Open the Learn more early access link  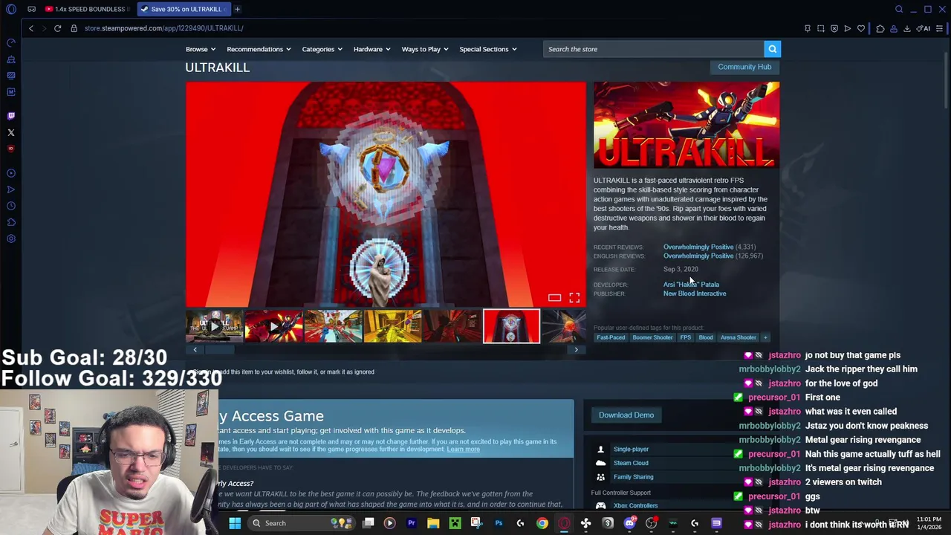coord(463,450)
